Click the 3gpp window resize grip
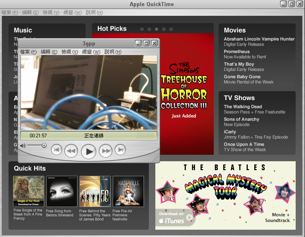The image size is (305, 237). [156, 159]
